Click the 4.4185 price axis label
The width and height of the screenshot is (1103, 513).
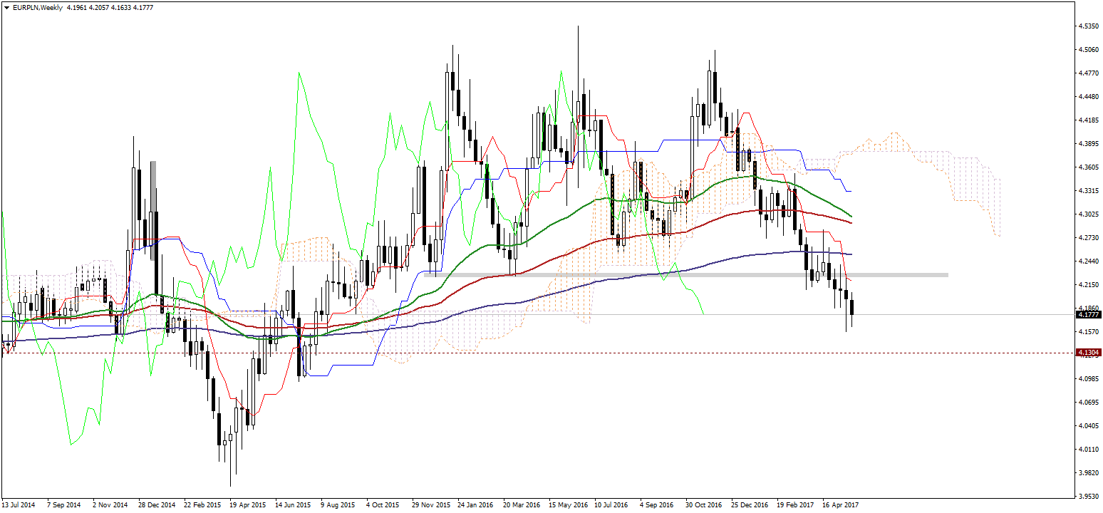point(1088,120)
